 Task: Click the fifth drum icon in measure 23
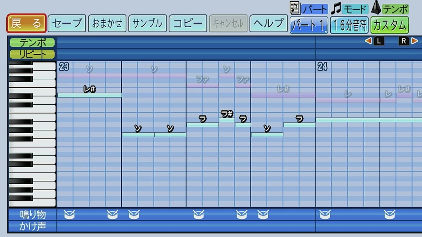pos(242,215)
